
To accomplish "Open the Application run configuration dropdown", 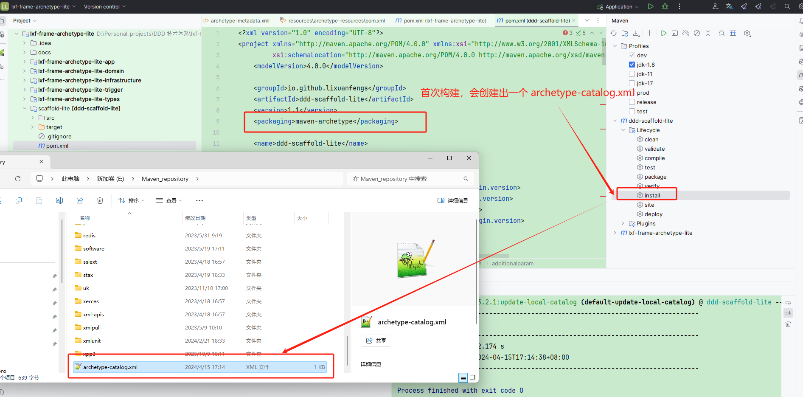I will pos(618,6).
